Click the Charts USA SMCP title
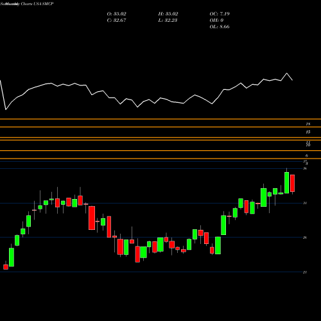 [37, 4]
